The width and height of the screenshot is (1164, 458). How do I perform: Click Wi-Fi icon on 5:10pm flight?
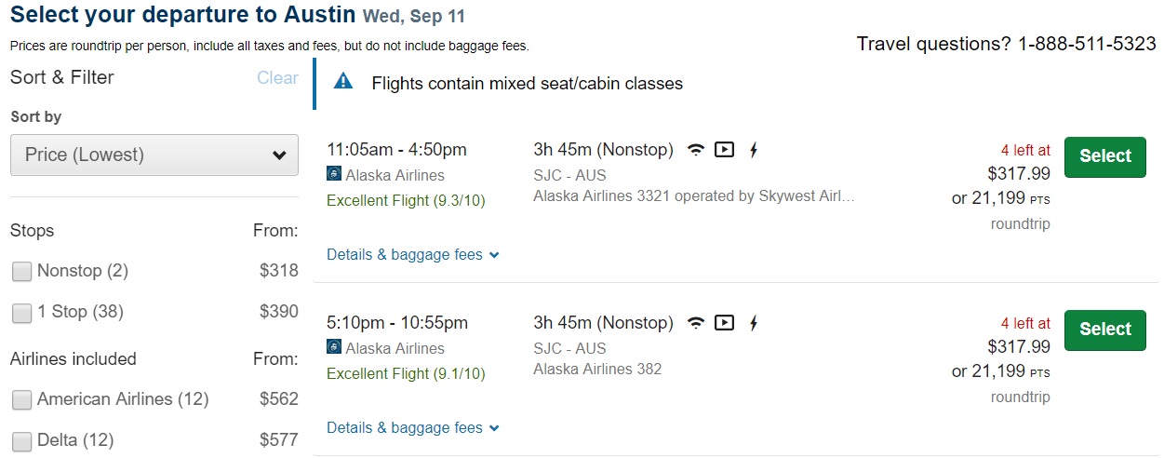coord(696,323)
